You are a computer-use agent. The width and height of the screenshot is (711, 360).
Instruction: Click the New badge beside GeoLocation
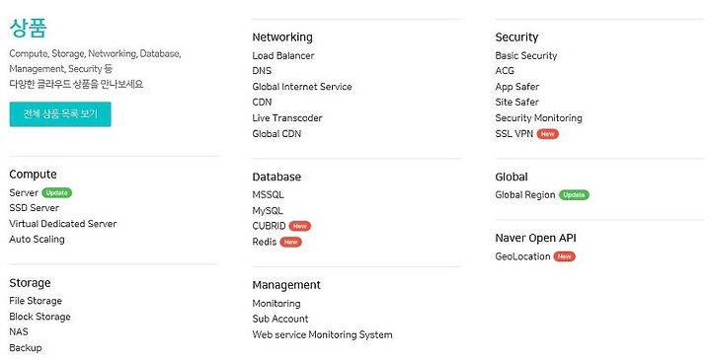(565, 256)
